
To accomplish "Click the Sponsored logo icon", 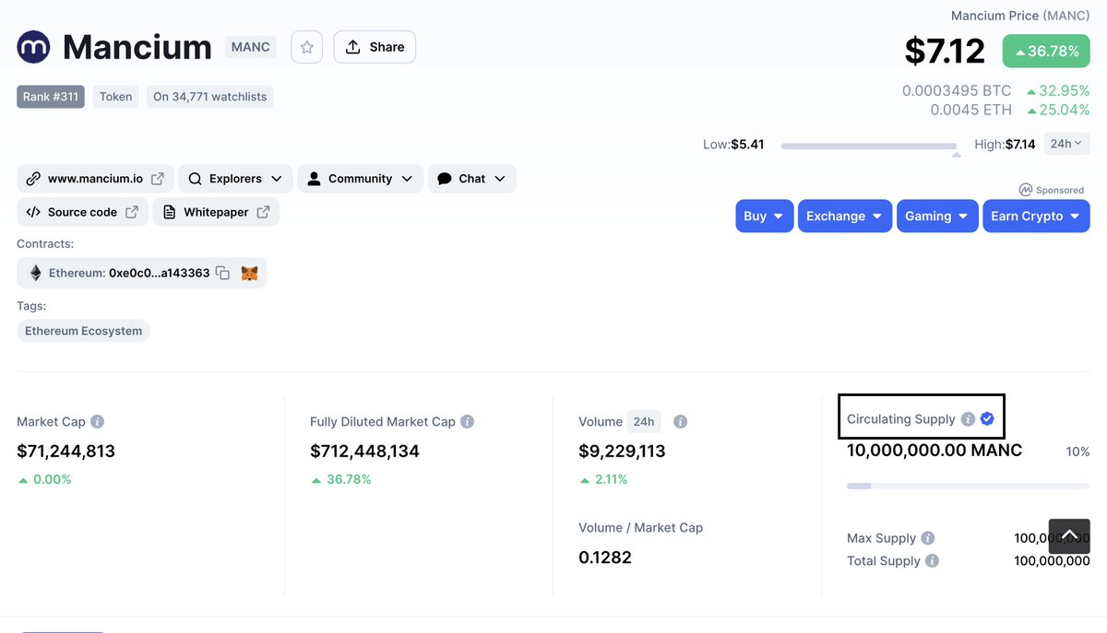I will click(1025, 190).
